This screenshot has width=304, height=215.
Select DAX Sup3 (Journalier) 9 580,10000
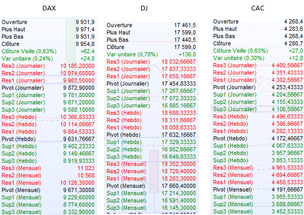[x=48, y=110]
